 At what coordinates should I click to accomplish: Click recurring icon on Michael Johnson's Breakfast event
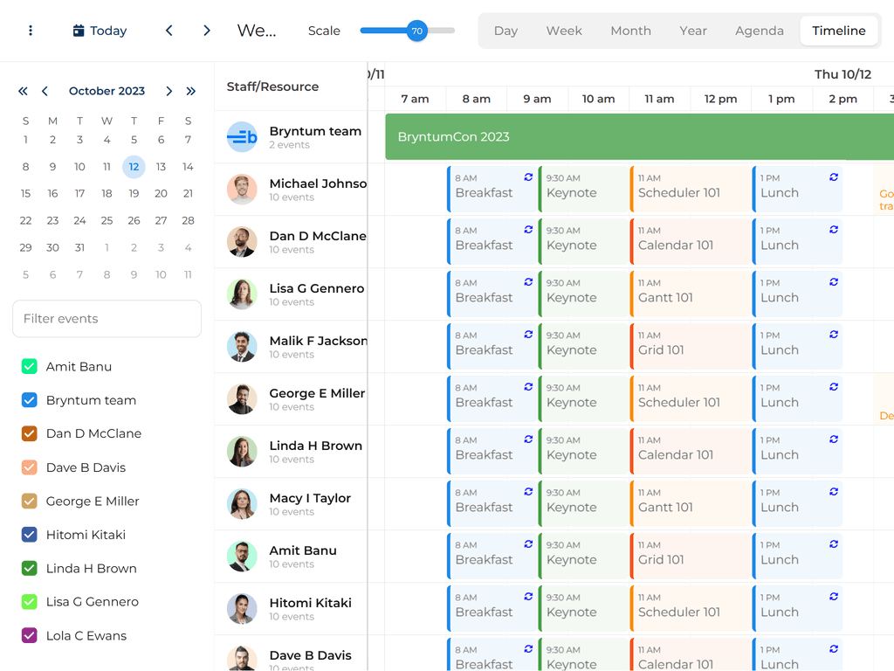[528, 177]
